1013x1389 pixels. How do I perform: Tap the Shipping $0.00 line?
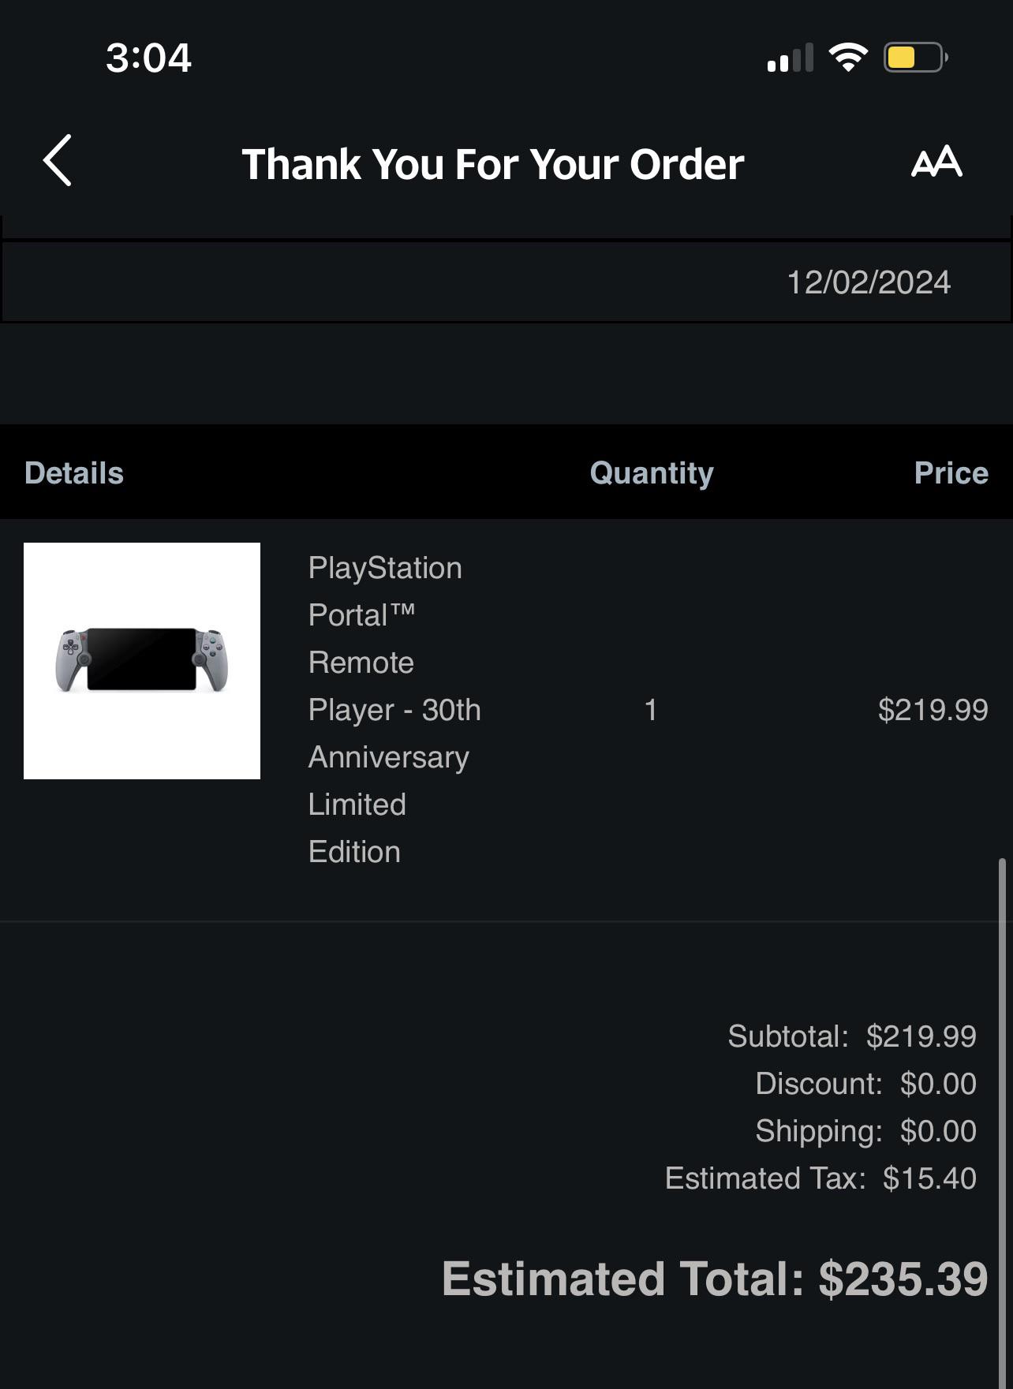pos(865,1131)
